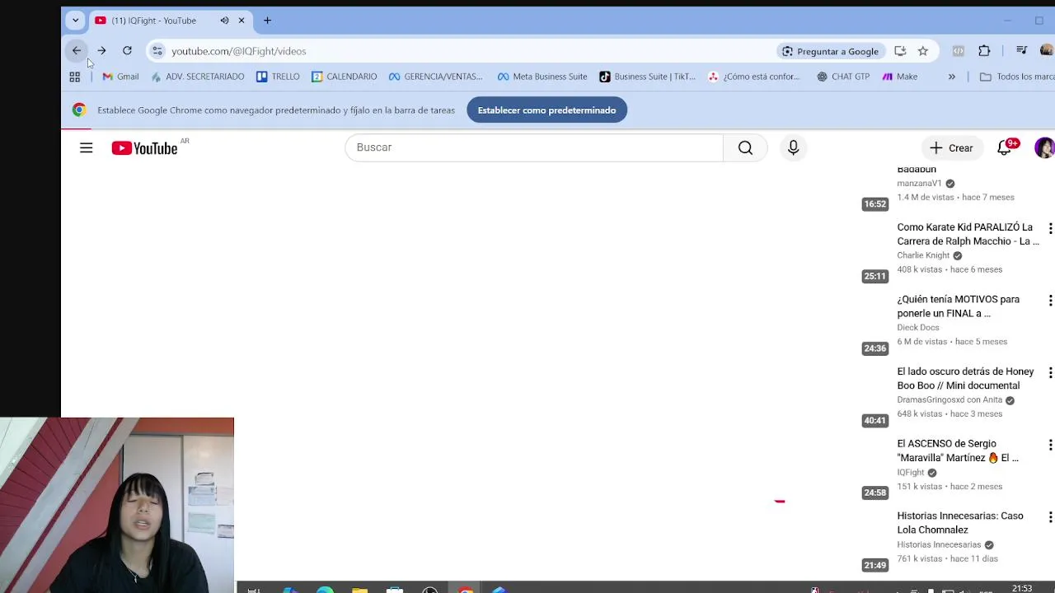Open the site information icon in address bar
Viewport: 1055px width, 593px height.
click(157, 51)
